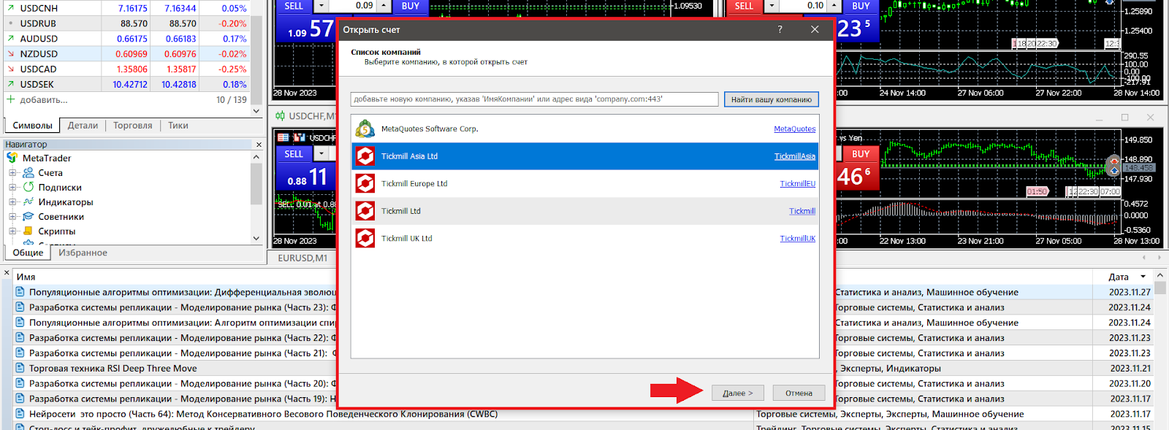Click the article icon of the Нейросети row
The width and height of the screenshot is (1169, 430).
coord(20,414)
